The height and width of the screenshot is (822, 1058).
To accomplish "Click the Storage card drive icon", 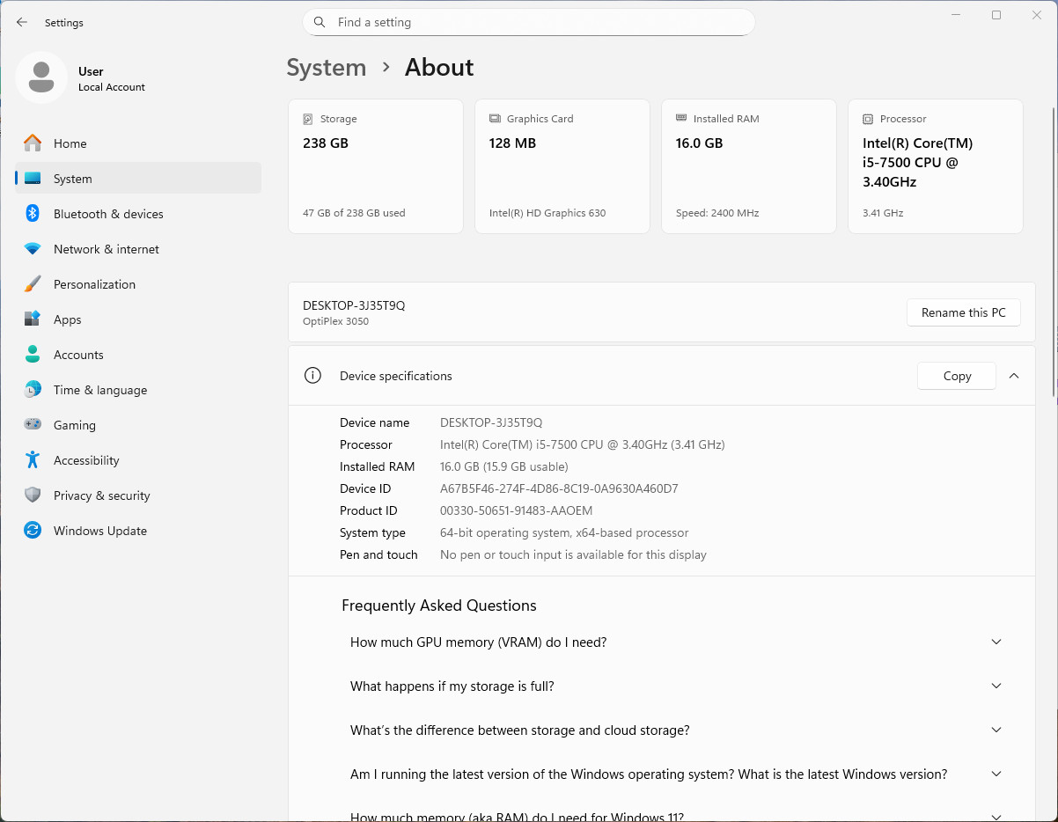I will click(308, 119).
